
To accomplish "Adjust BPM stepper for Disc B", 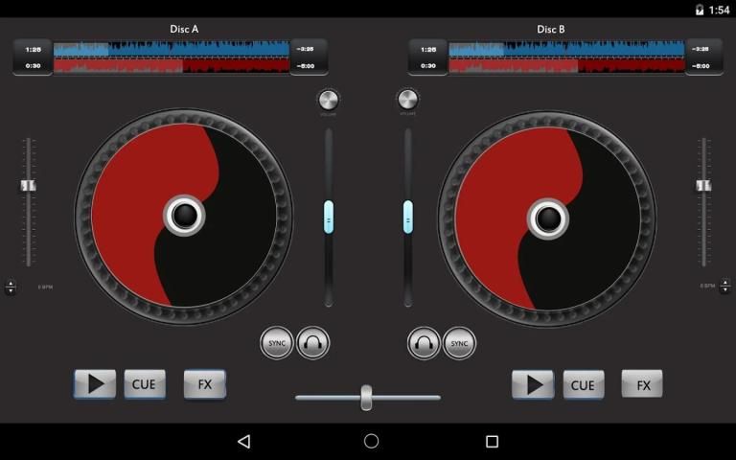I will 724,287.
